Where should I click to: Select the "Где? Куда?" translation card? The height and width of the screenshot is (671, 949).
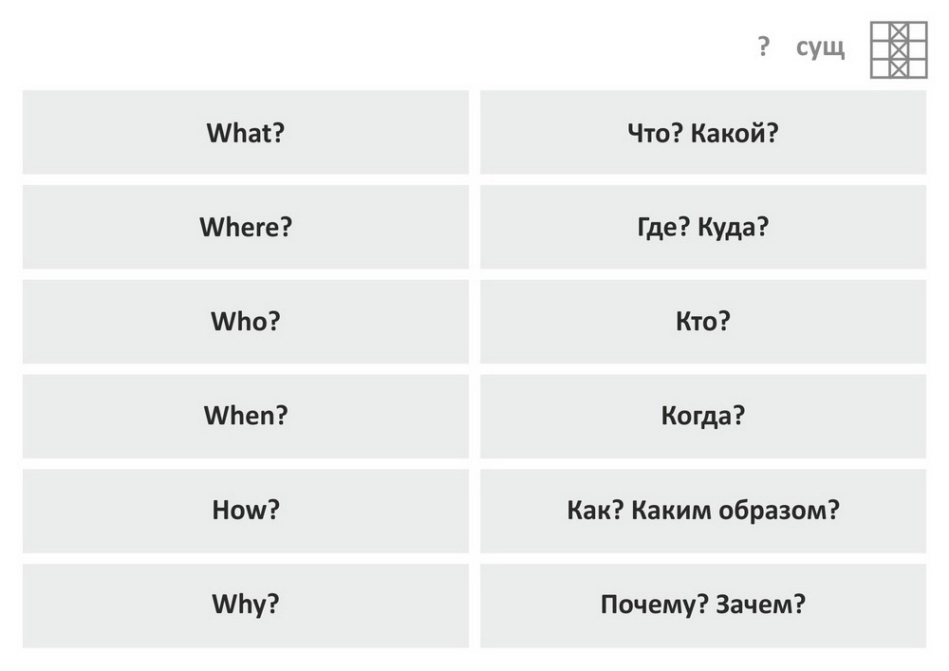[702, 227]
